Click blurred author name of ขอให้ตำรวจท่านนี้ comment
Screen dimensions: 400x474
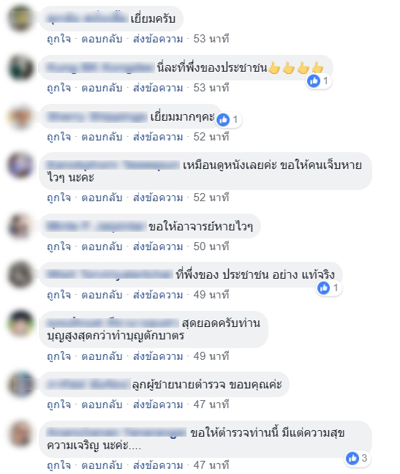pos(116,433)
